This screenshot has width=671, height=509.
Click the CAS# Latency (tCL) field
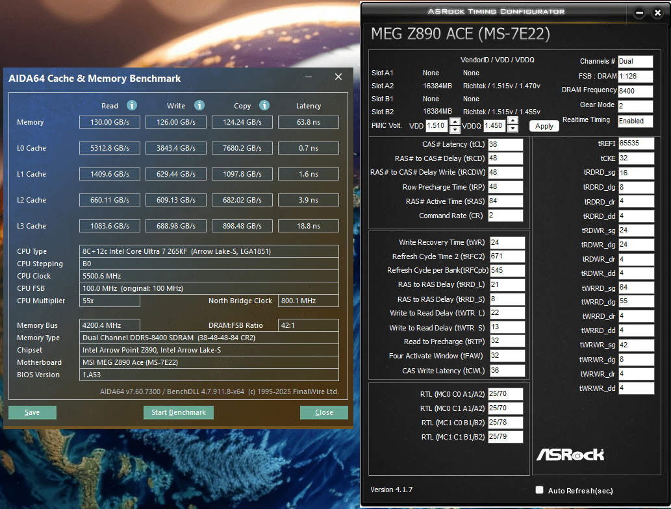505,145
